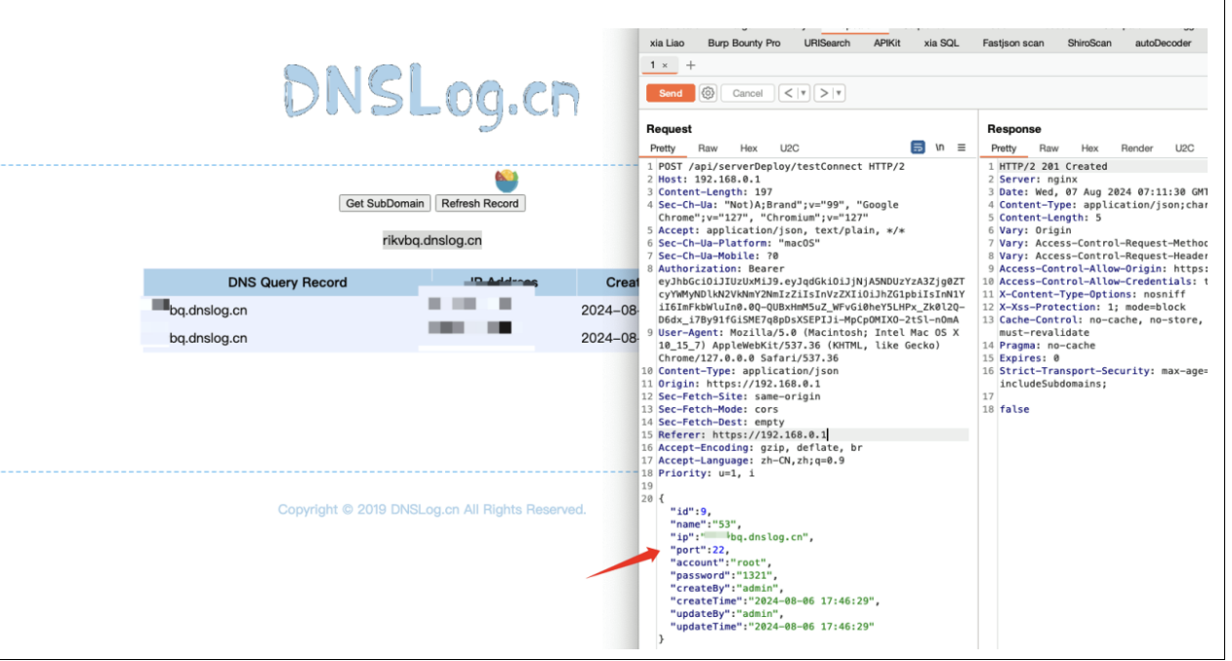This screenshot has height=661, width=1232.
Task: Click the HTTP/2 201 Created status line
Action: click(1052, 167)
